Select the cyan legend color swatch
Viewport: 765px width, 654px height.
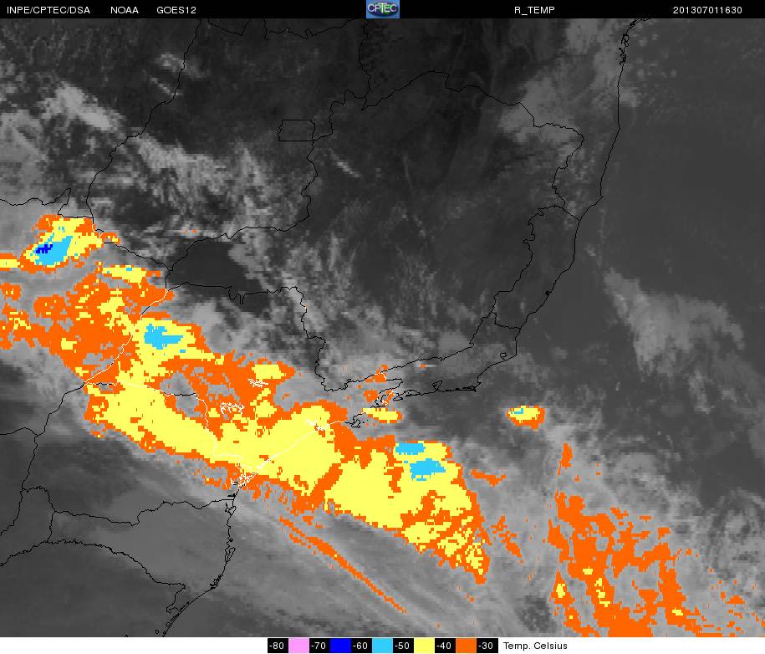click(x=382, y=646)
